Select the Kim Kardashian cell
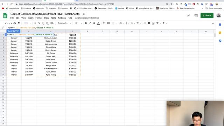Viewport: 224px width, 126px height. (x=51, y=69)
